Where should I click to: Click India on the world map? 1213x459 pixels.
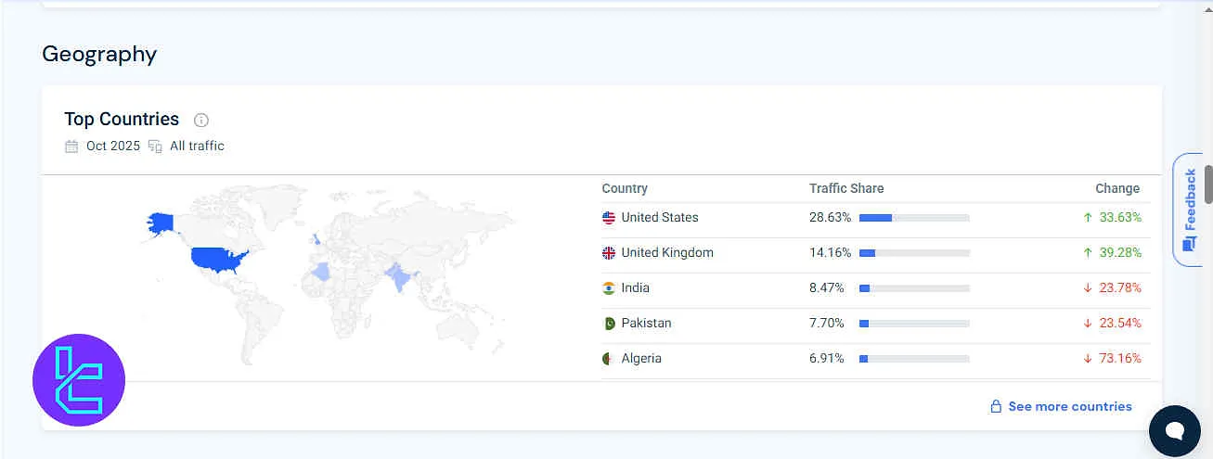(399, 275)
